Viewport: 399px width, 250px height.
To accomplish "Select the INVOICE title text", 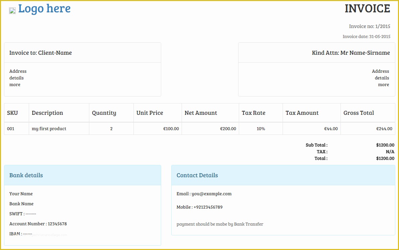I will [x=367, y=9].
